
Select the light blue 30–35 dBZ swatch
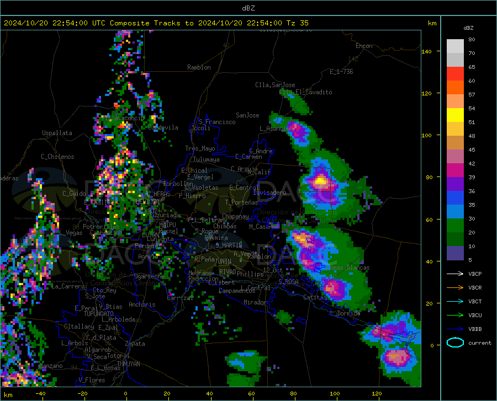pos(455,212)
